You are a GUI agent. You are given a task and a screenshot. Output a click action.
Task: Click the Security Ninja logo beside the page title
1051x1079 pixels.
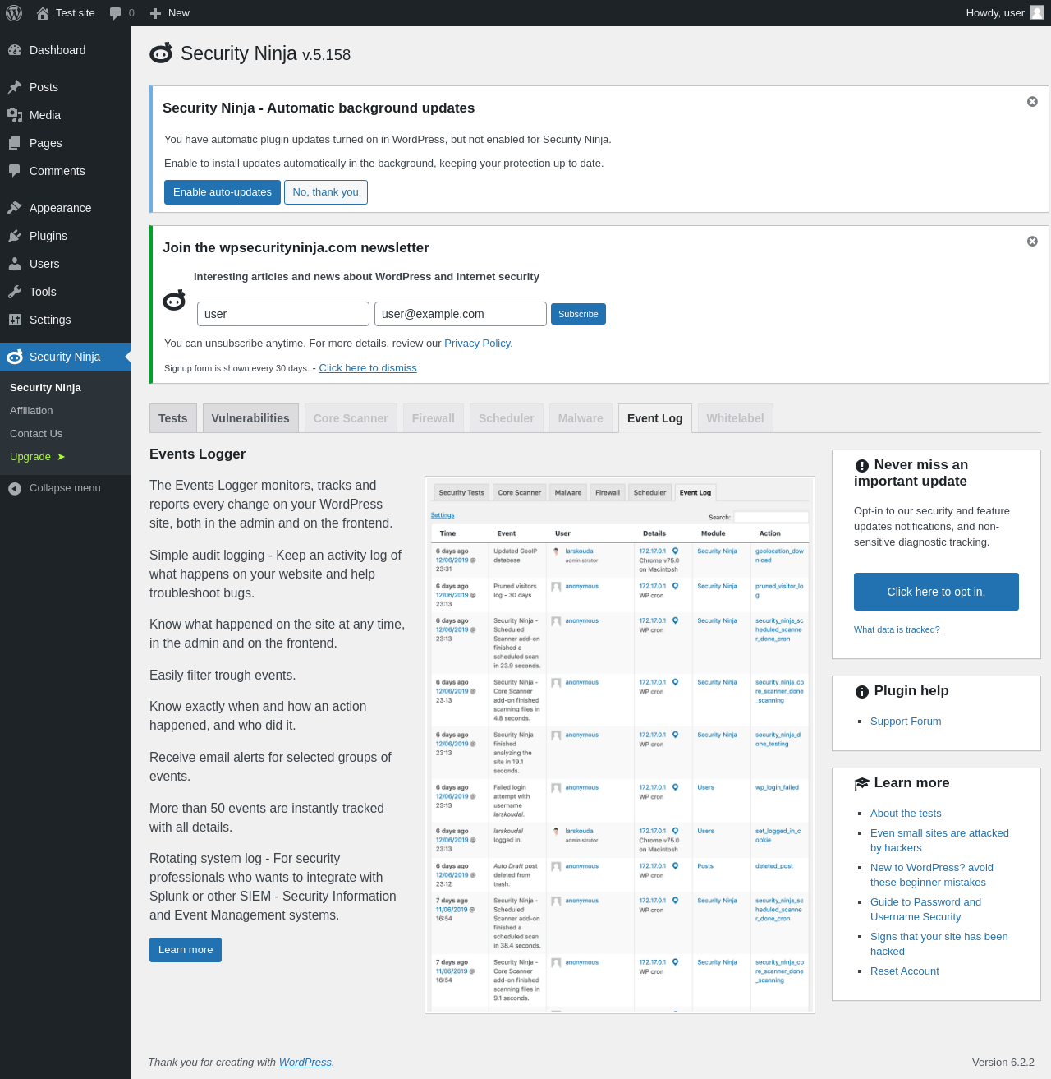[x=161, y=53]
